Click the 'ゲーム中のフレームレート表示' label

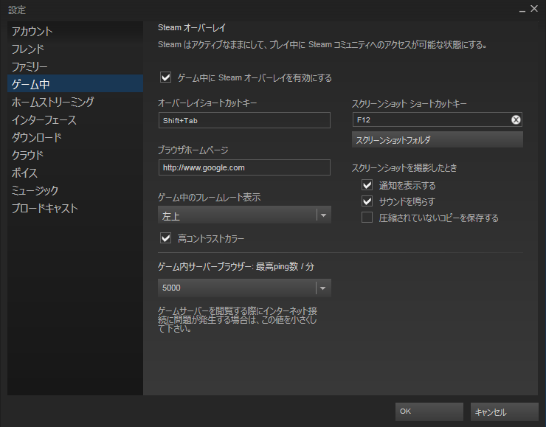pyautogui.click(x=210, y=198)
